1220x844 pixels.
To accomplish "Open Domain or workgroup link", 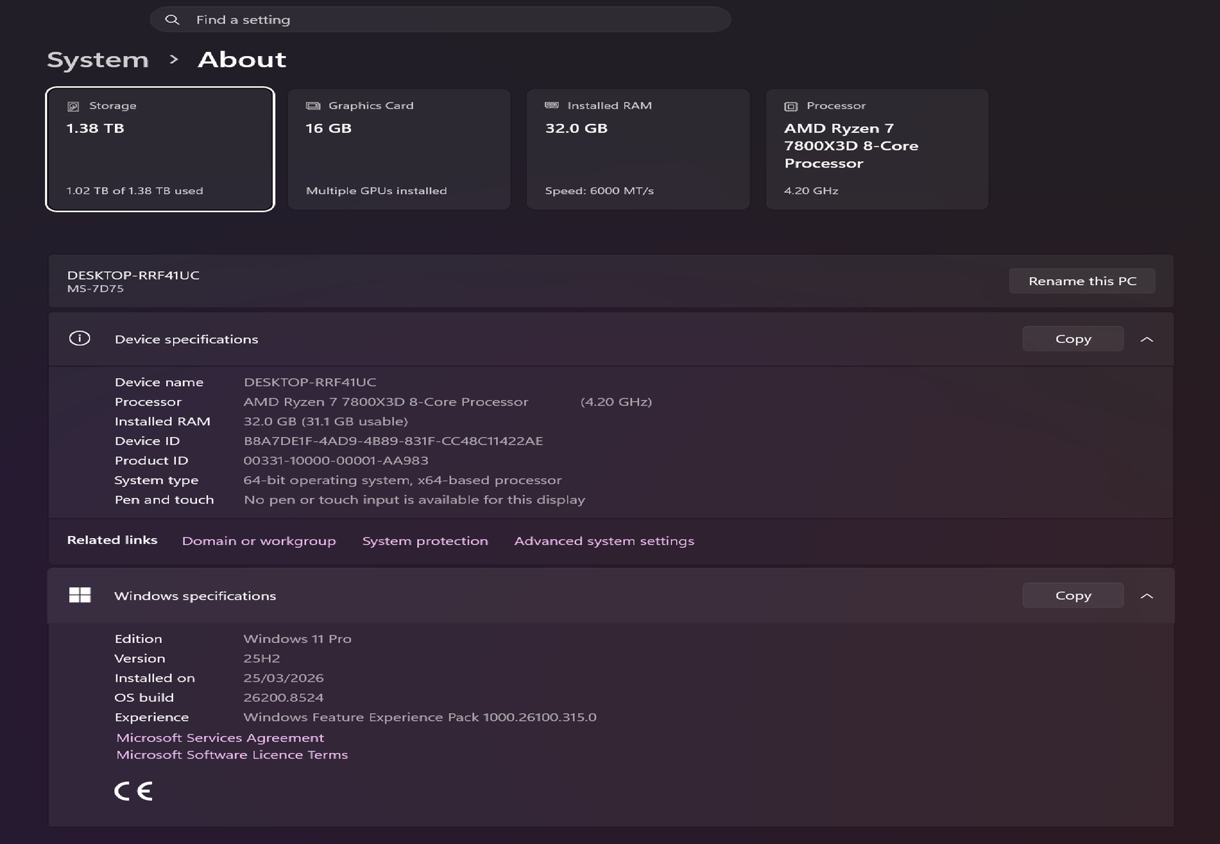I will pos(259,541).
